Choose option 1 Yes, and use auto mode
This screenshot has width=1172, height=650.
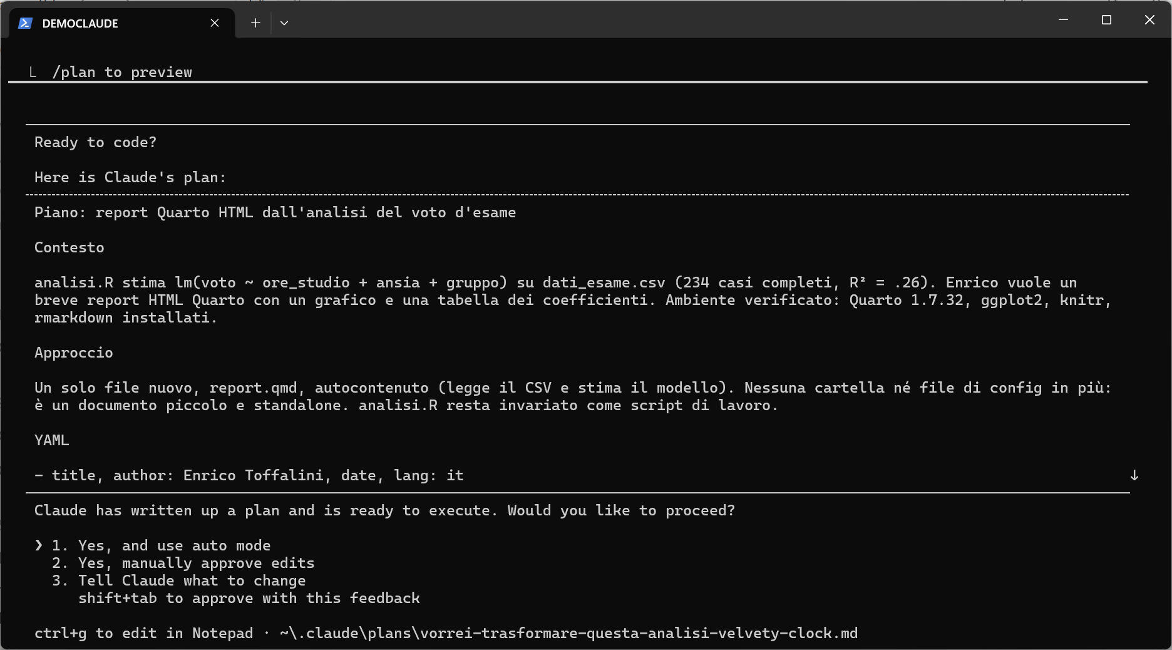(161, 545)
